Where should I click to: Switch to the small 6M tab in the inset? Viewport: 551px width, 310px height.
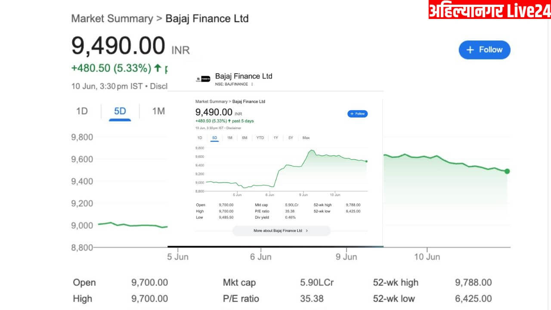click(x=245, y=138)
